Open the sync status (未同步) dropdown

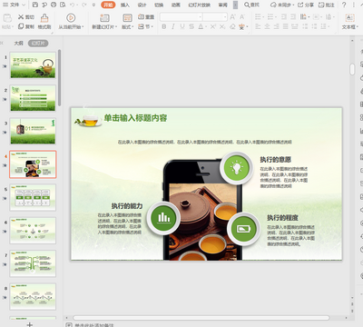(282, 5)
